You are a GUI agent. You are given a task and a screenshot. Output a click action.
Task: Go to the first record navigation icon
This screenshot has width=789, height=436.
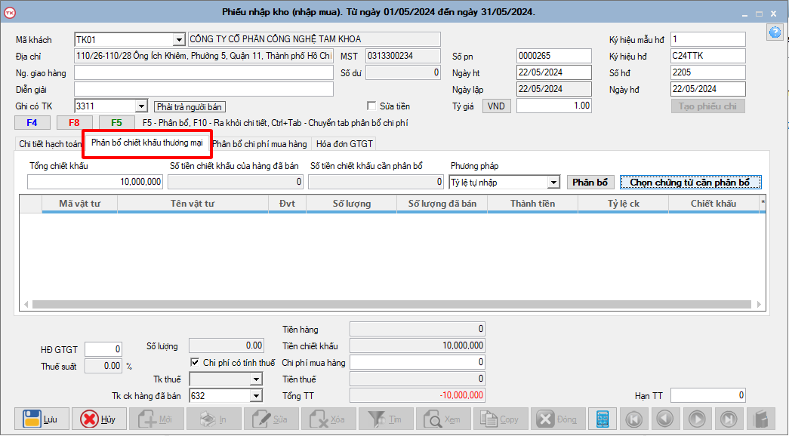(634, 419)
